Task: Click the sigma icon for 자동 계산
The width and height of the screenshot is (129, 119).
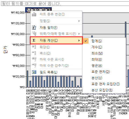Action: pyautogui.click(x=34, y=40)
